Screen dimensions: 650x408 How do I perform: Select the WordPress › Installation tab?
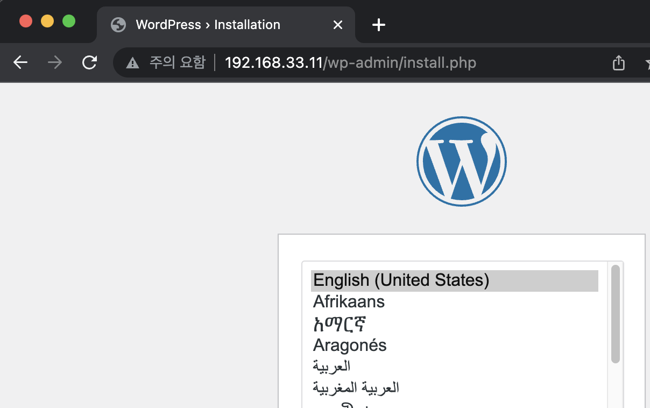(x=226, y=25)
